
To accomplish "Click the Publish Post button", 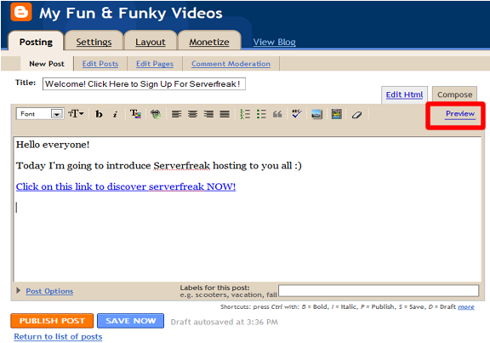I will (x=52, y=321).
